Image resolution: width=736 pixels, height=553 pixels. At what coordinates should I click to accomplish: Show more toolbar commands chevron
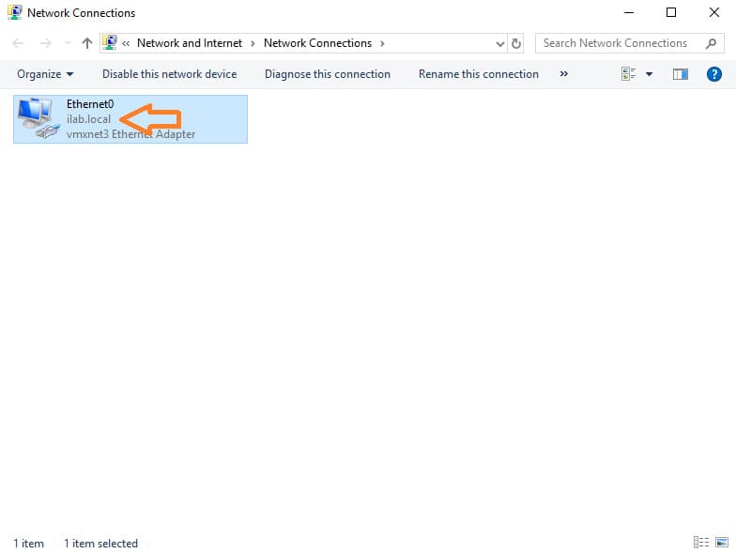coord(563,74)
